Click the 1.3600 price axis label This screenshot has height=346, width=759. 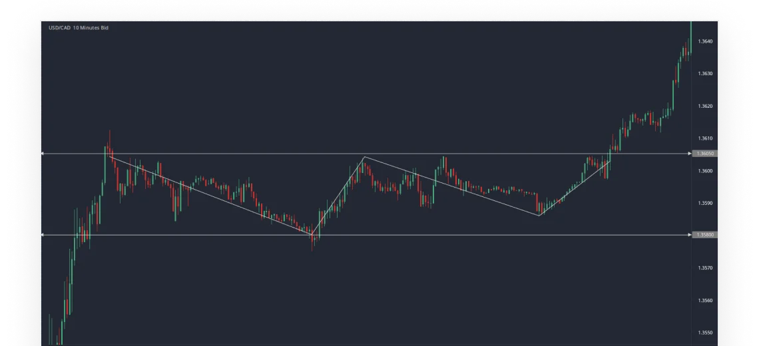(705, 171)
